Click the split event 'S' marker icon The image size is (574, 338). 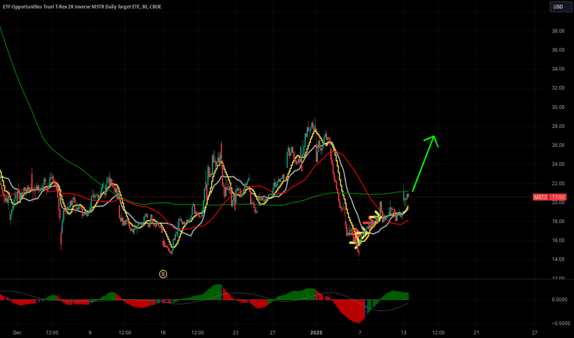pos(163,274)
